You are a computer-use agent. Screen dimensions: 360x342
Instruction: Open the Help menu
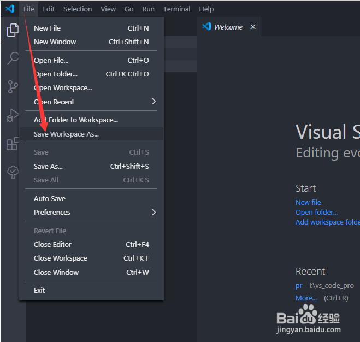pos(206,9)
